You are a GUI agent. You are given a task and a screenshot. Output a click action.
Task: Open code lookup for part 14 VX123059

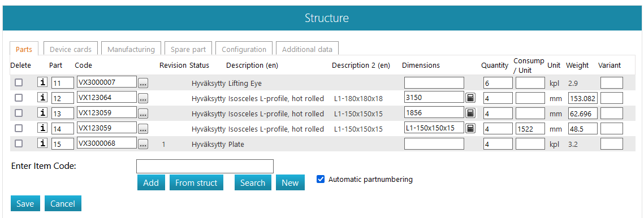click(143, 129)
